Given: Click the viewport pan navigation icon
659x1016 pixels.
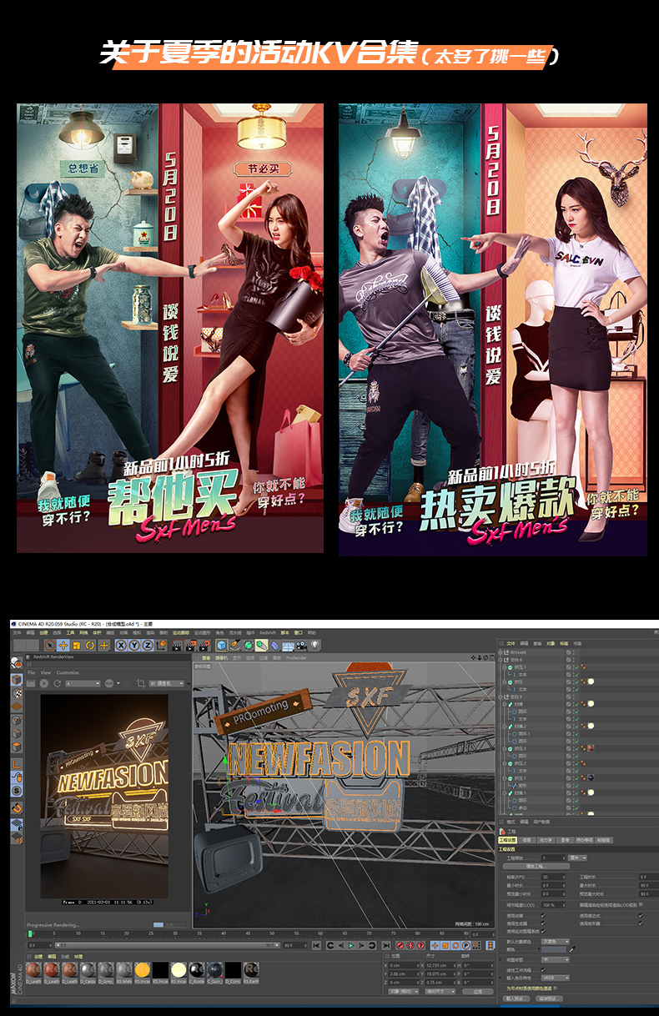Looking at the screenshot, I should 473,657.
